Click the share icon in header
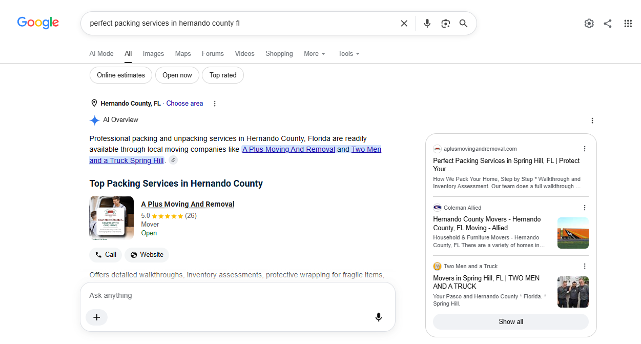Viewport: 641px width, 344px height. (x=608, y=24)
